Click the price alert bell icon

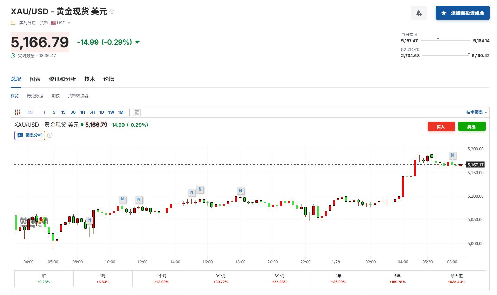[x=419, y=13]
